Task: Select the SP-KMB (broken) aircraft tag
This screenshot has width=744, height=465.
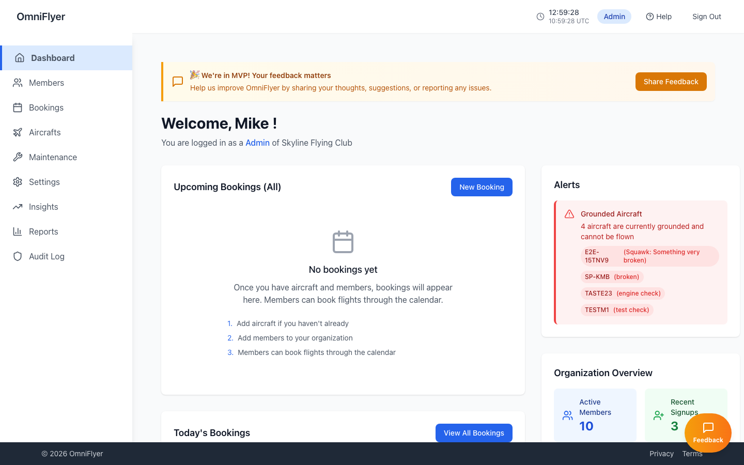Action: (612, 277)
